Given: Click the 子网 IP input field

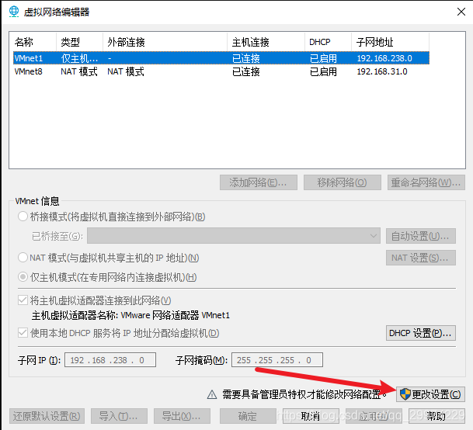Looking at the screenshot, I should 110,359.
